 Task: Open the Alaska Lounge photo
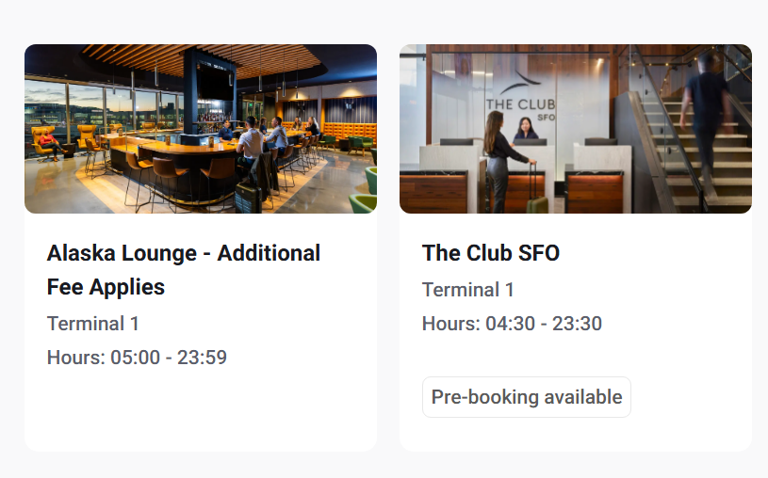pyautogui.click(x=200, y=129)
